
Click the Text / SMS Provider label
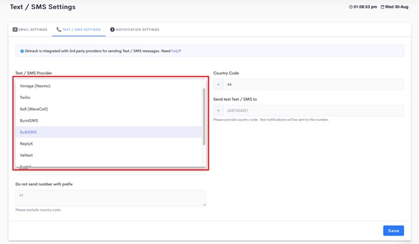33,73
